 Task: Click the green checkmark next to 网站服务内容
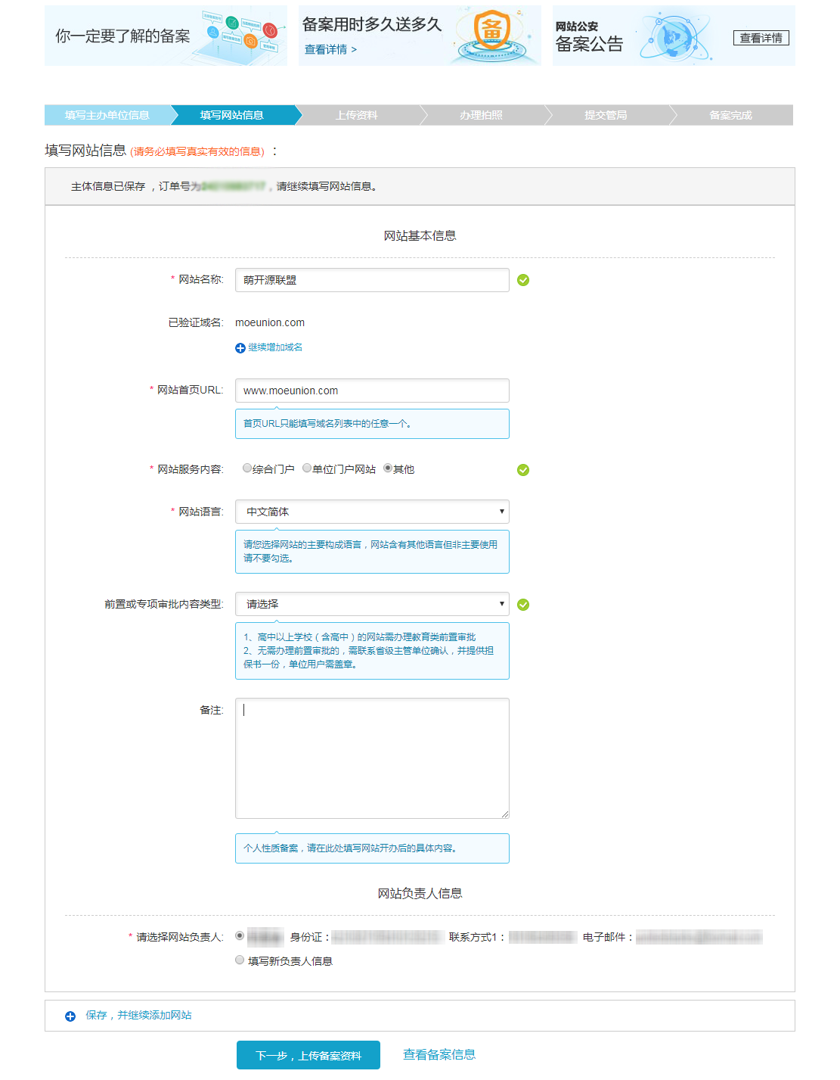(x=523, y=470)
